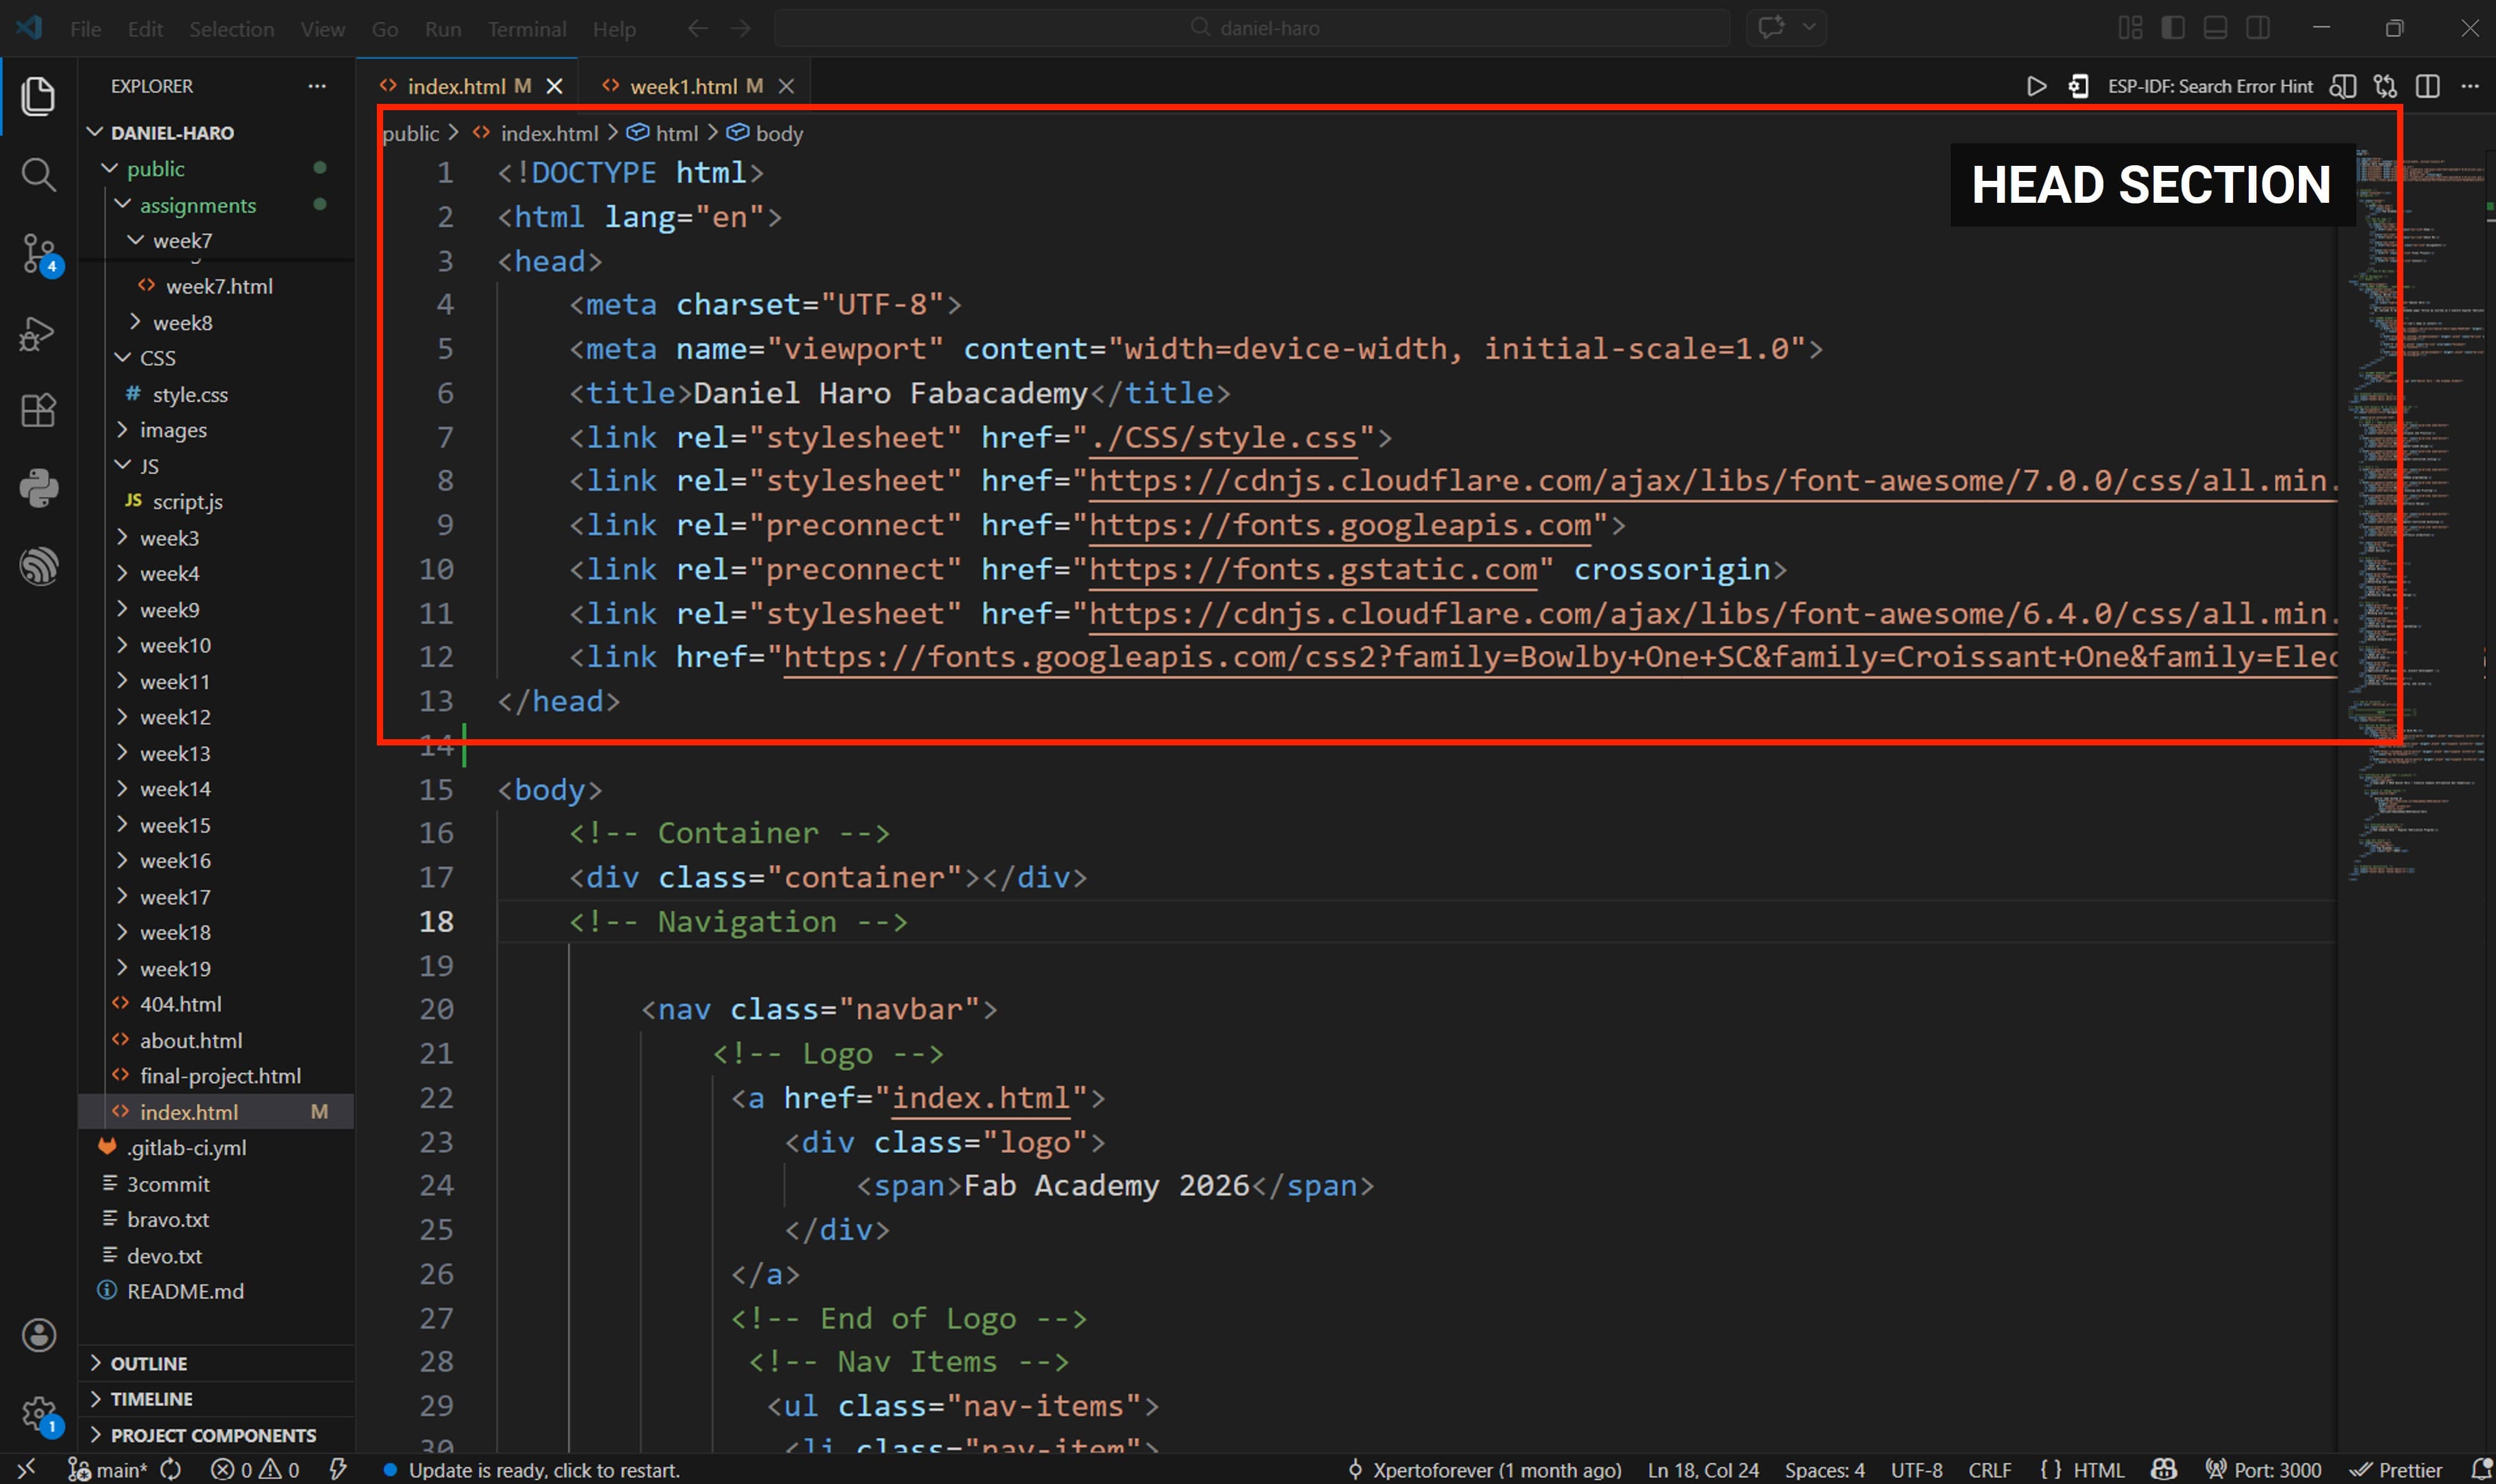Collapse the CSS folder in explorer
This screenshot has width=2496, height=1484.
click(157, 358)
